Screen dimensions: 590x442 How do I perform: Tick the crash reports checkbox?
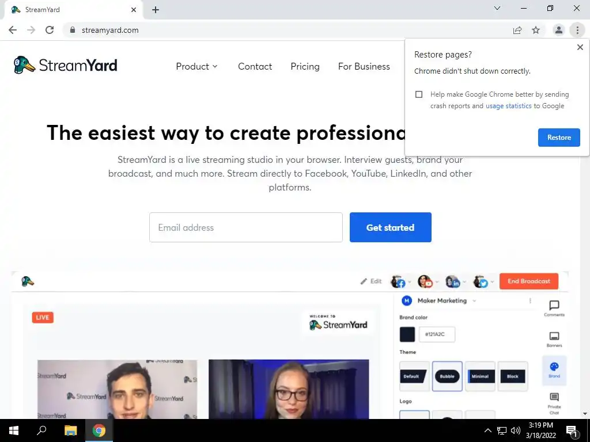419,94
